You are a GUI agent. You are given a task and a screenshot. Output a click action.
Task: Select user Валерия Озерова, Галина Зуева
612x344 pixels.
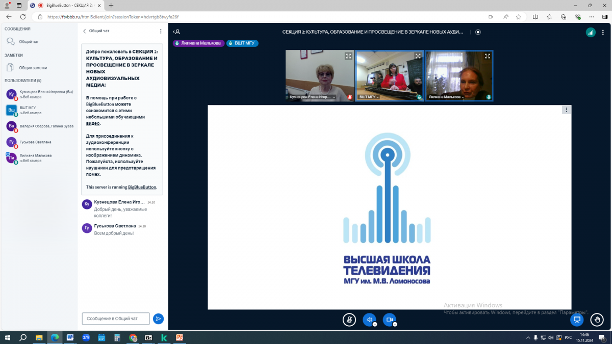pos(39,126)
